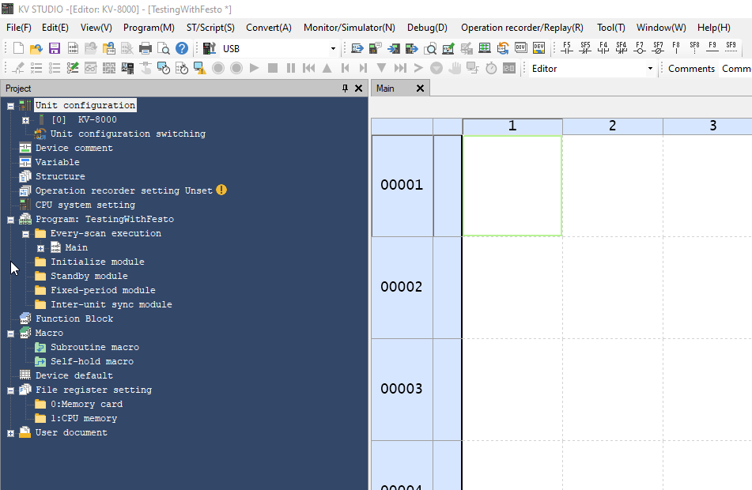
Task: Click the checklist with green pencil icon
Action: (x=73, y=68)
